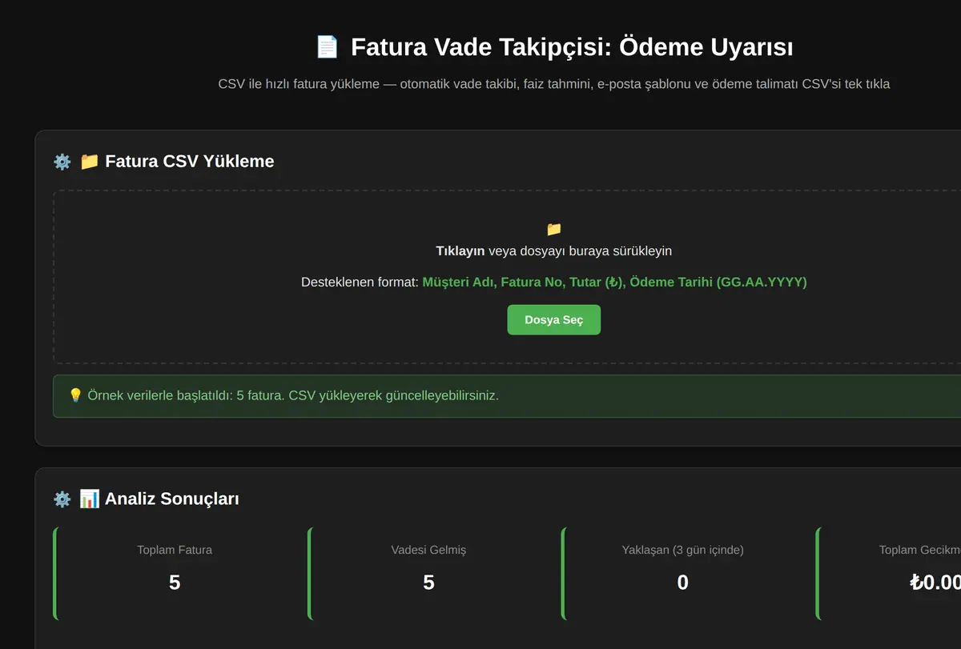This screenshot has width=961, height=649.
Task: Click the 'Desteklenen format:' label
Action: (x=360, y=282)
